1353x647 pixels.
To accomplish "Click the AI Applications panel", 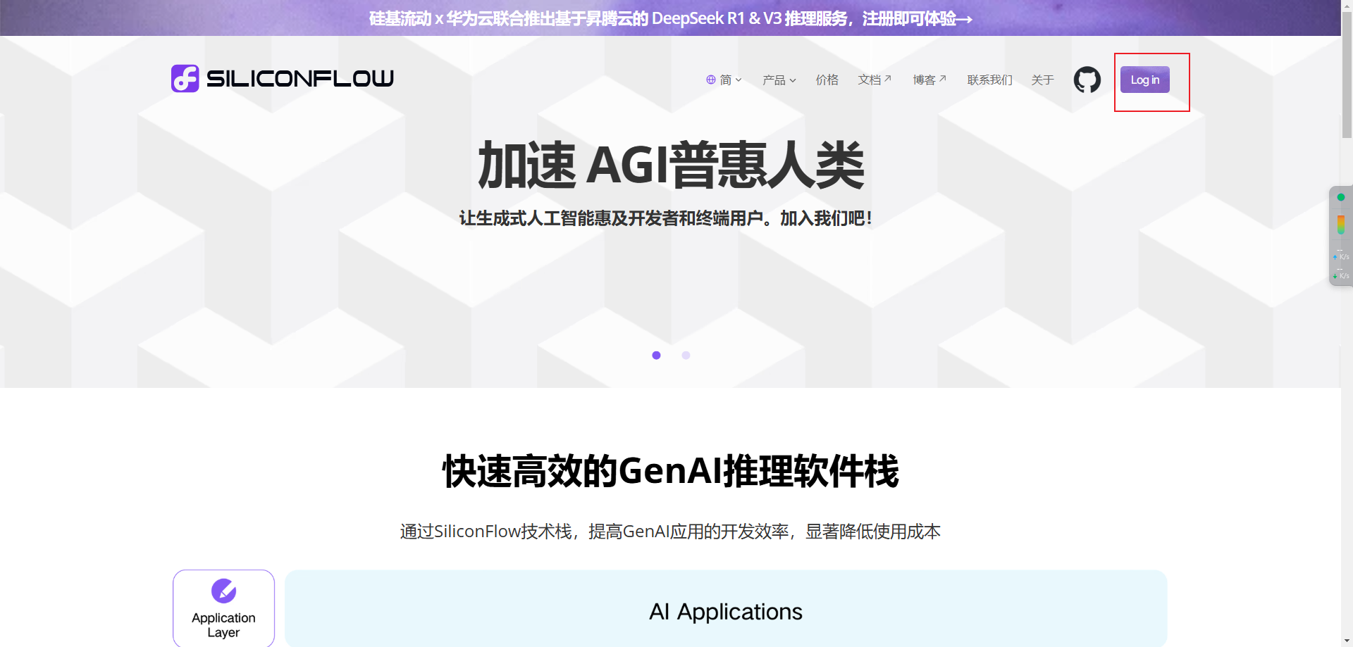I will pyautogui.click(x=726, y=608).
